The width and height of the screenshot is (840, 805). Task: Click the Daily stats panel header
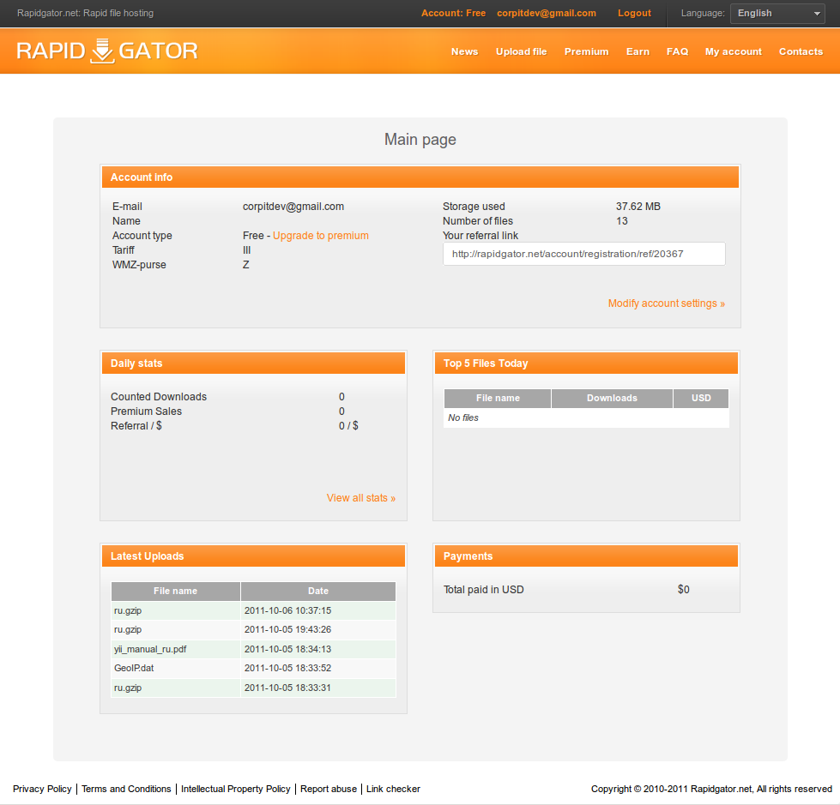(x=253, y=363)
